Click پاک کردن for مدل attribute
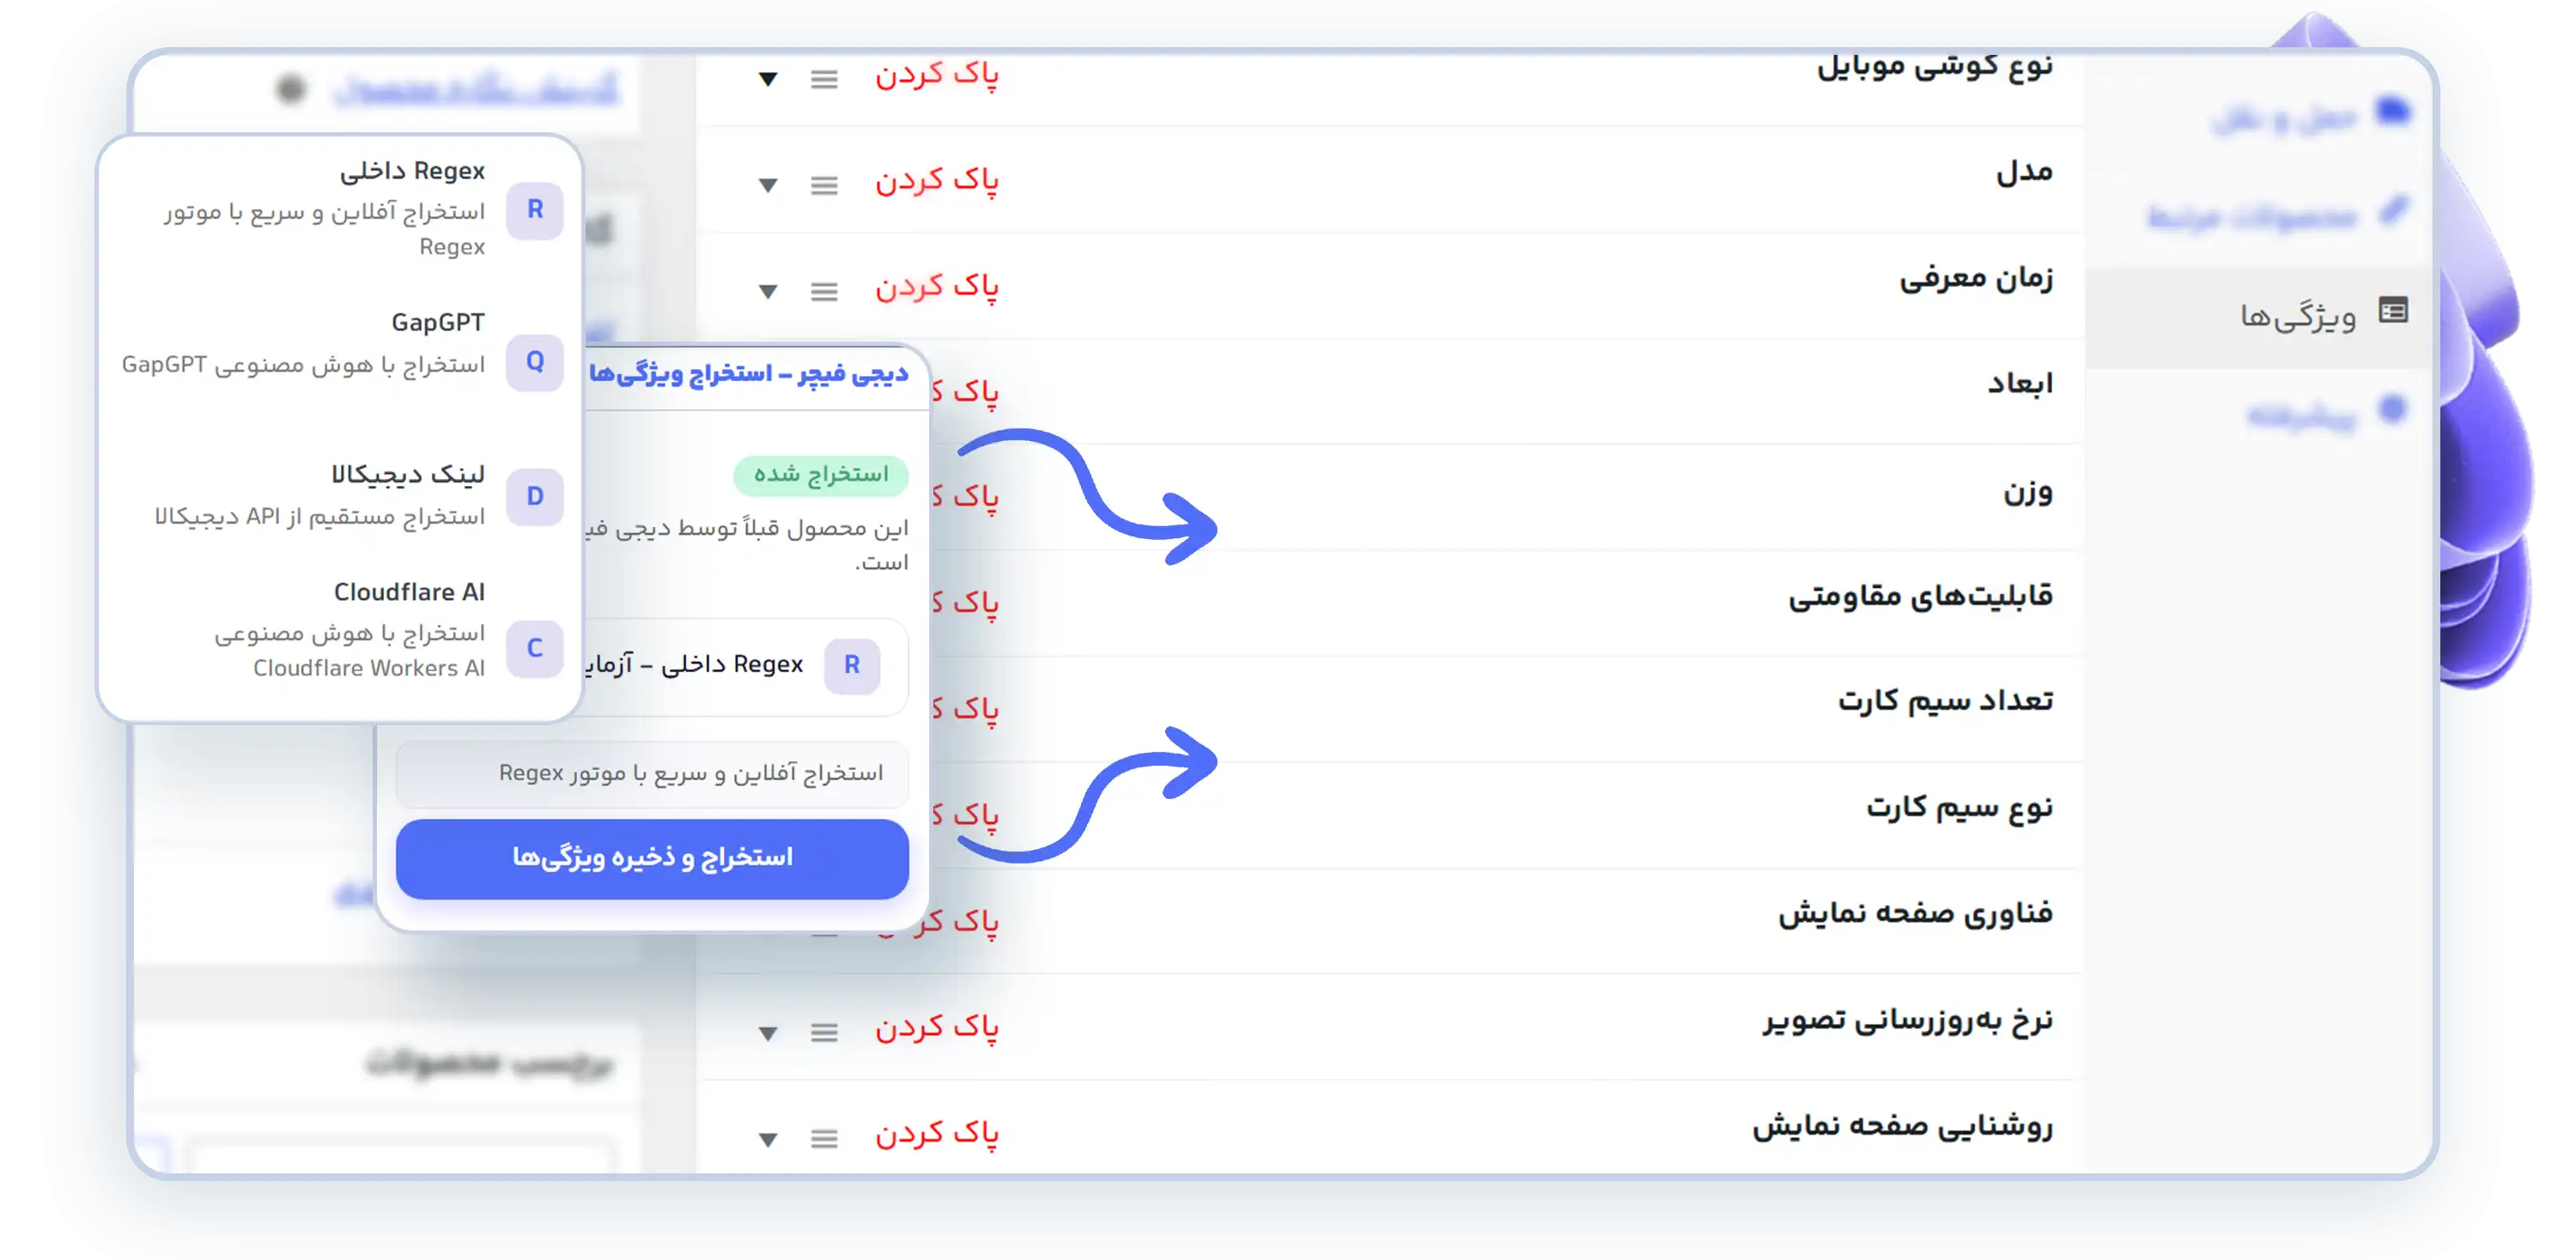 coord(937,181)
